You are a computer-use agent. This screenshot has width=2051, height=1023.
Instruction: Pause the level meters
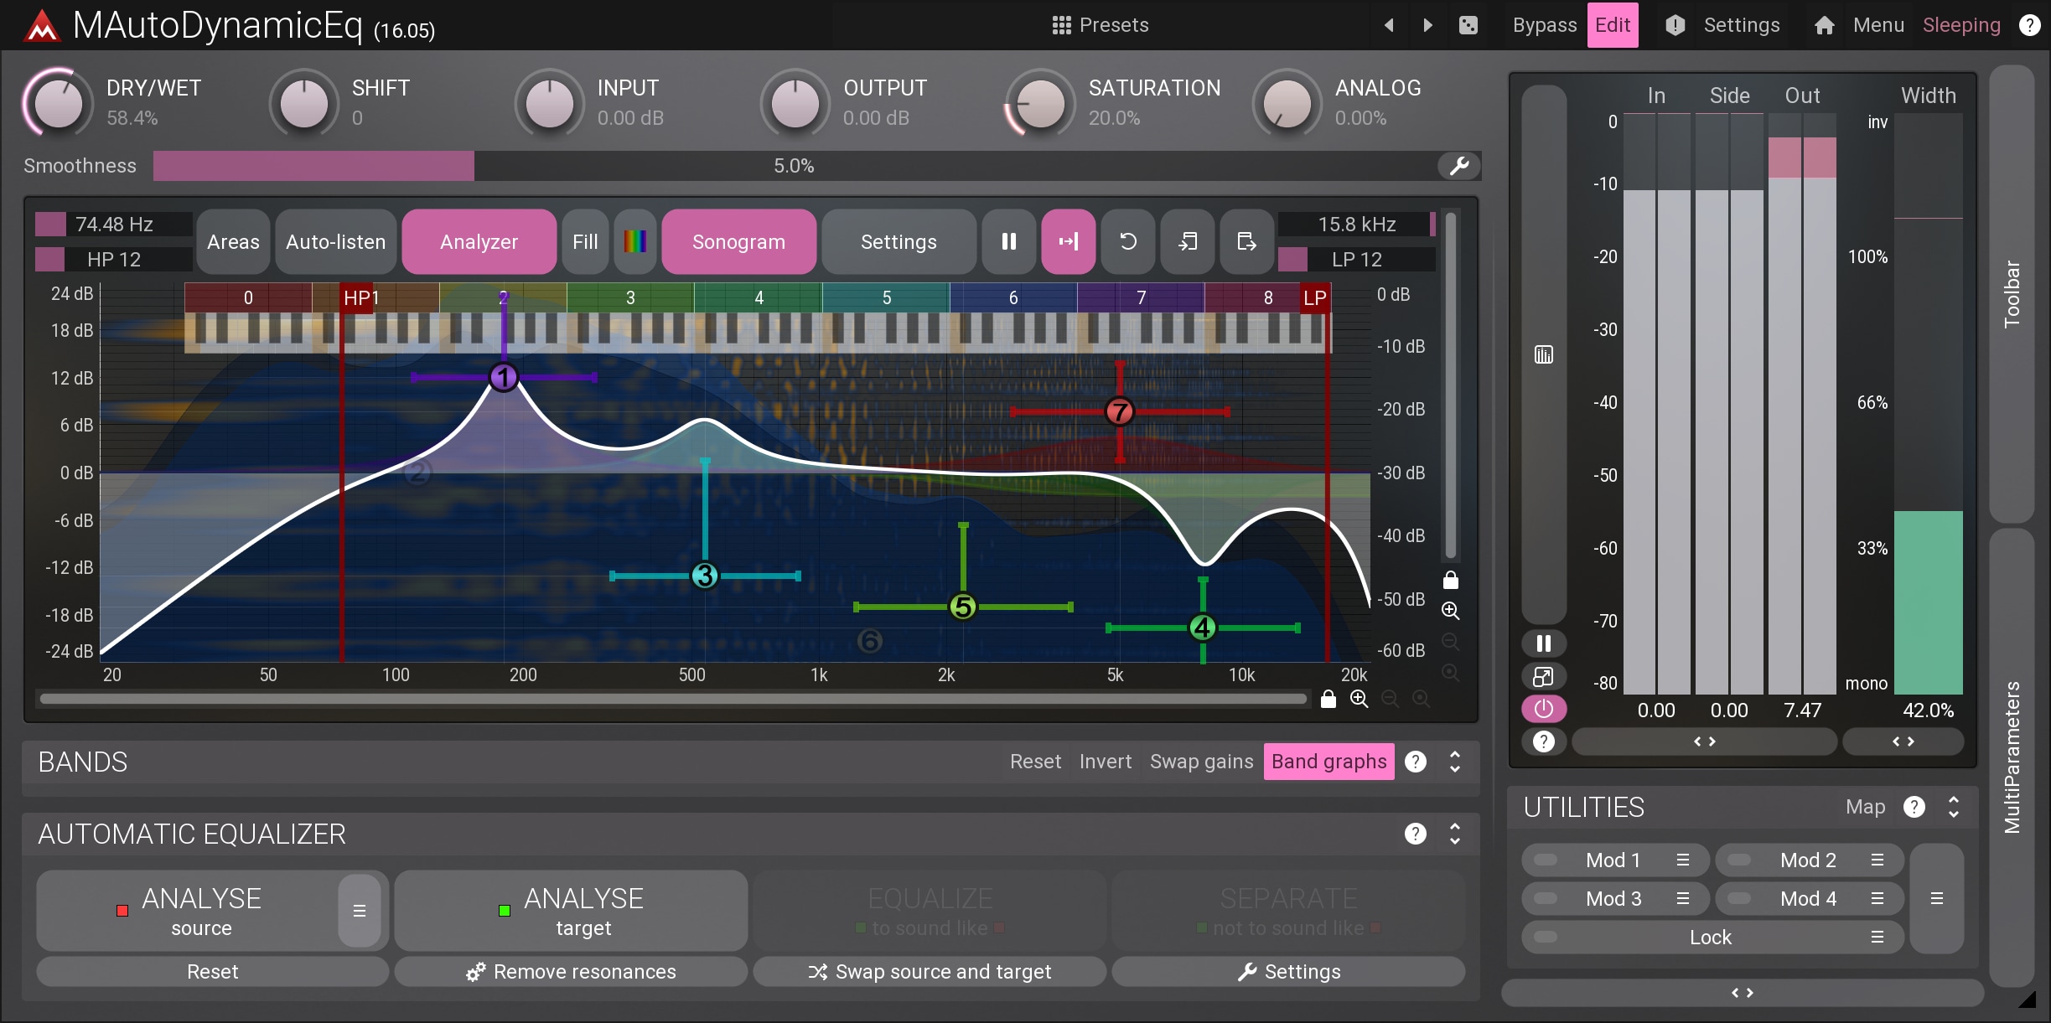[1544, 643]
